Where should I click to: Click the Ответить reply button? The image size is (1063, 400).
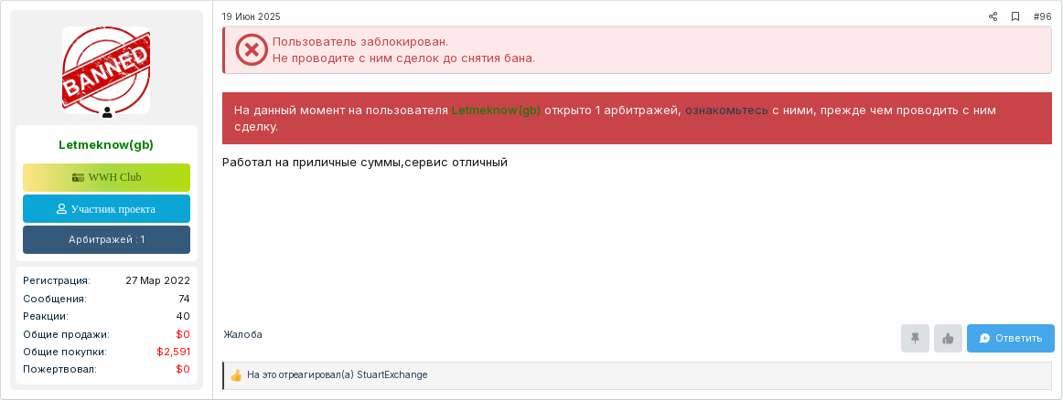(1010, 339)
